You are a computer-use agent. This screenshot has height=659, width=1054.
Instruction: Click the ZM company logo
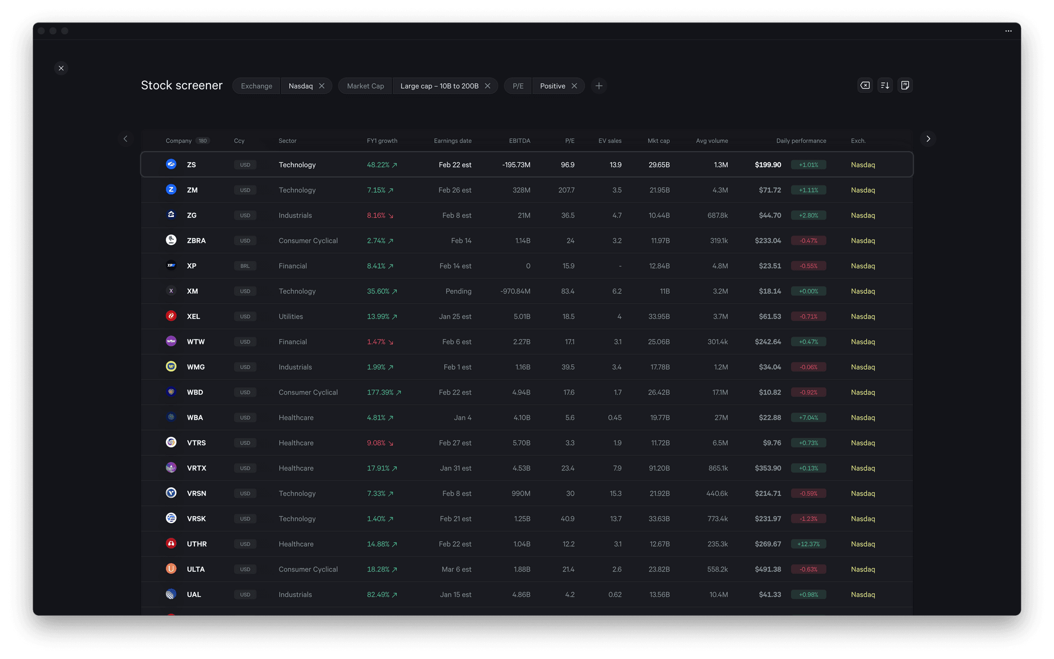coord(171,190)
